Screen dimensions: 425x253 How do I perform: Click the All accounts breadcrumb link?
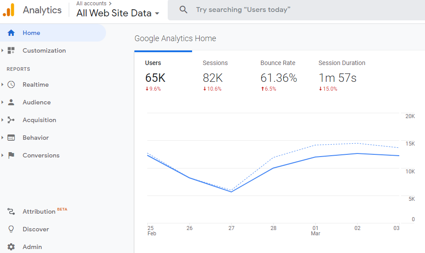[91, 4]
